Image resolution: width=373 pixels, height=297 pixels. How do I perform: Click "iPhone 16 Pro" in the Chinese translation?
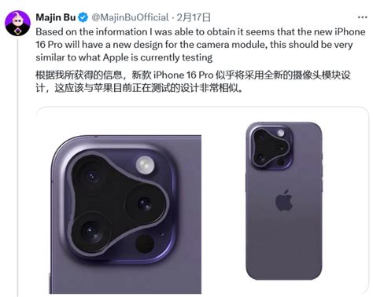pyautogui.click(x=183, y=75)
